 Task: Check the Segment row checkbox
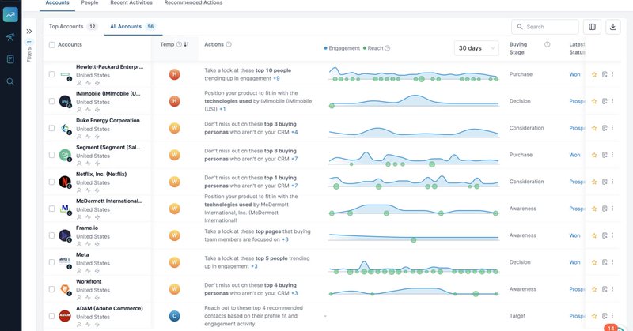(x=51, y=155)
